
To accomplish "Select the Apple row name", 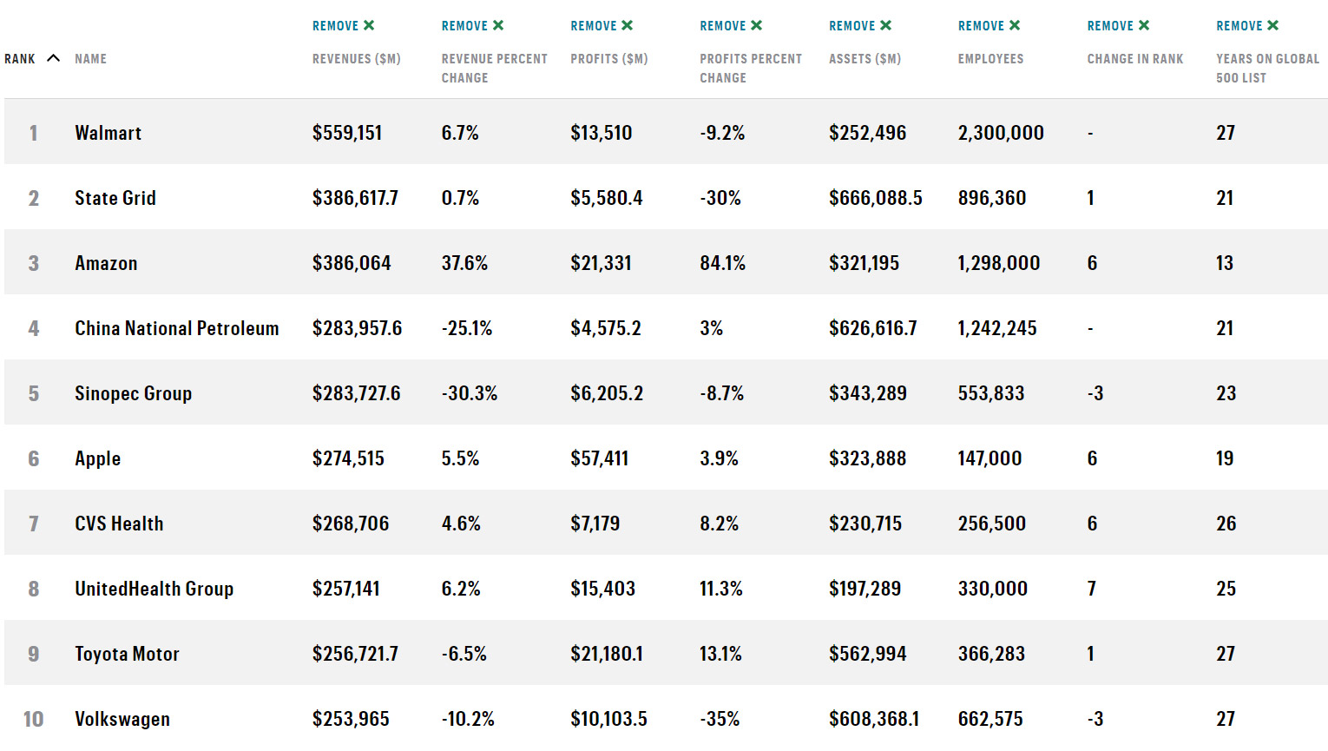I will pyautogui.click(x=97, y=458).
